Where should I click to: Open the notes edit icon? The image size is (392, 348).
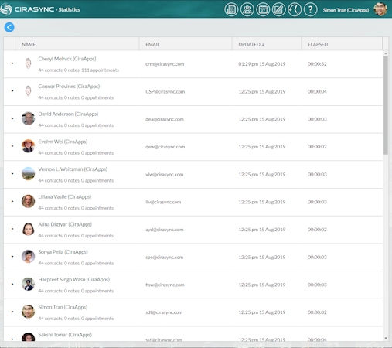tap(279, 10)
